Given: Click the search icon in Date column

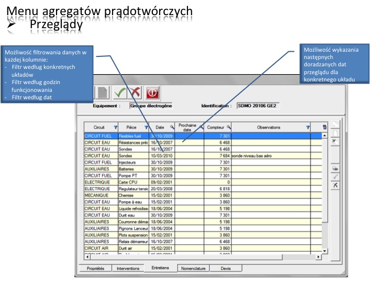Looking at the screenshot, I should click(x=172, y=127).
